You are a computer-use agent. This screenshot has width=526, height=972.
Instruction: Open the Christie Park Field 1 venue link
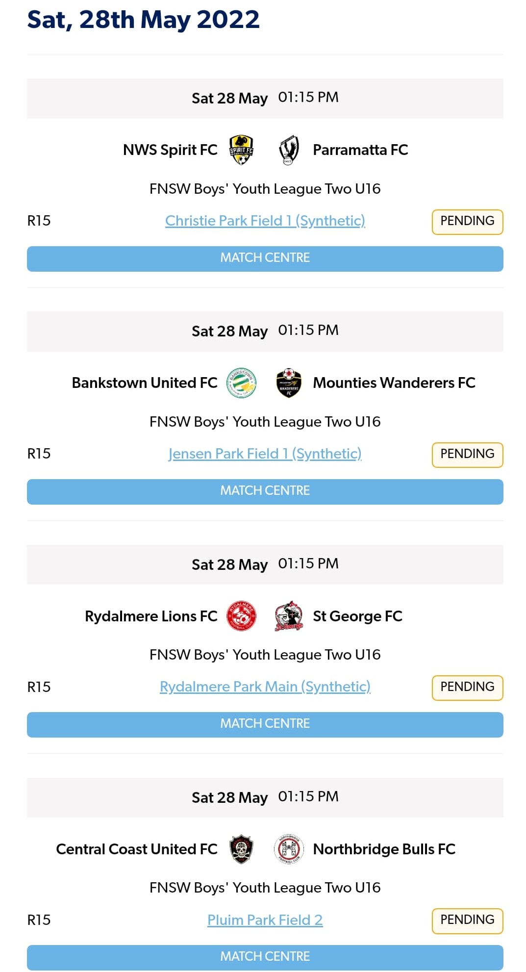click(x=265, y=221)
